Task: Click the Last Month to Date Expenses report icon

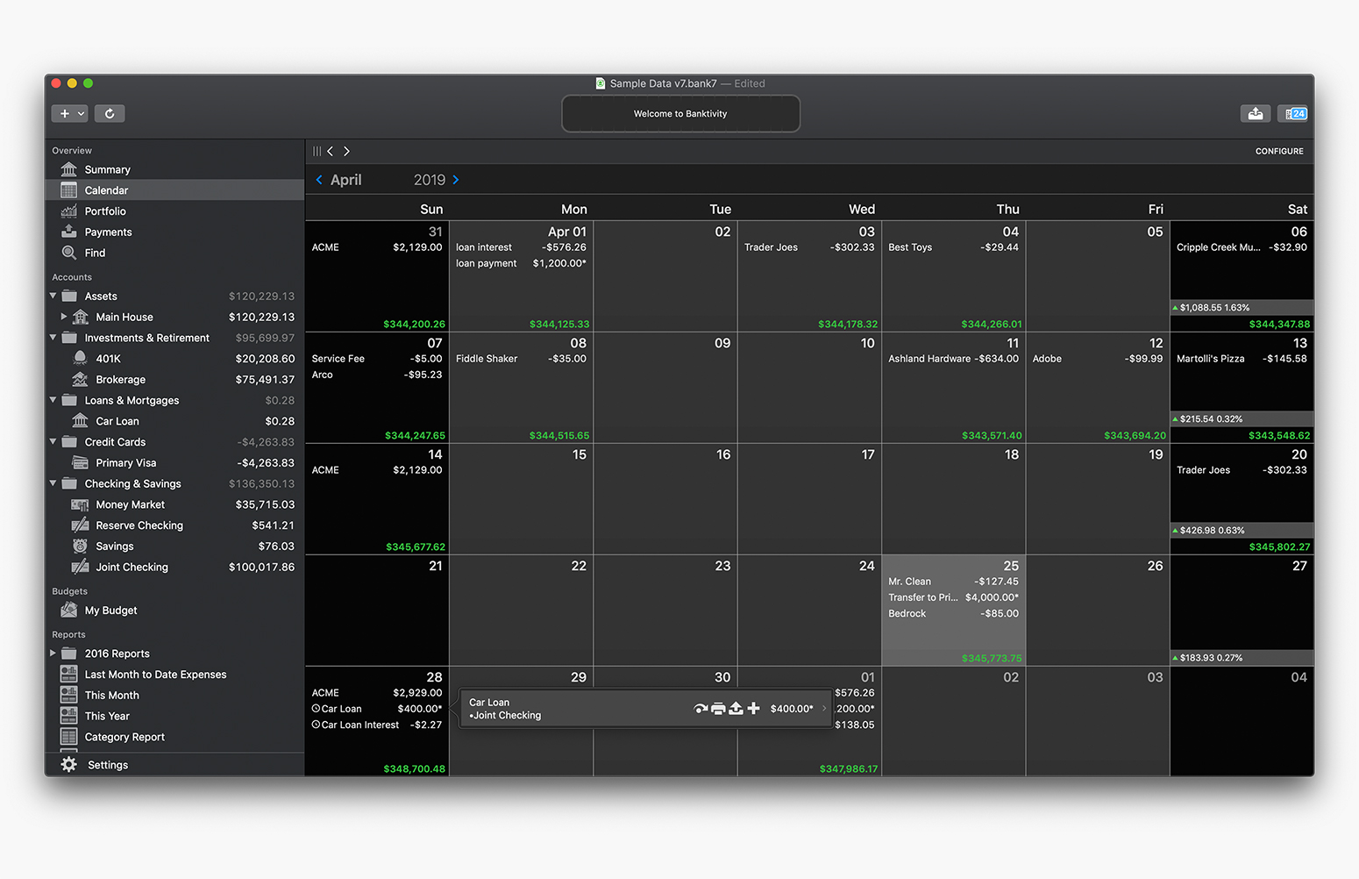Action: point(69,674)
